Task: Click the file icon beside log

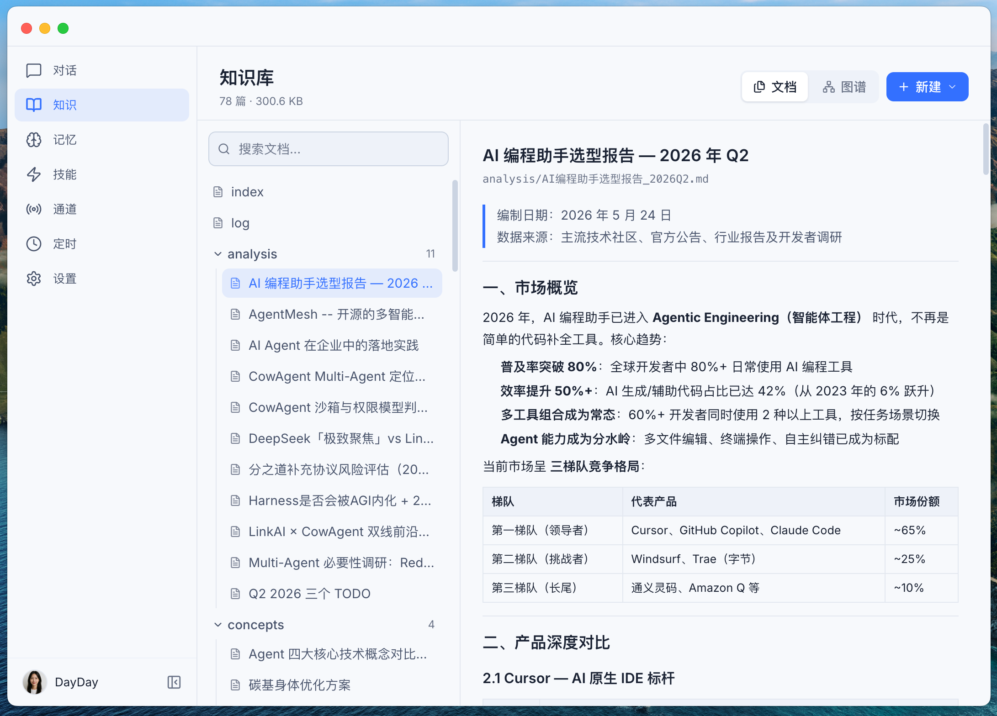Action: (x=218, y=223)
